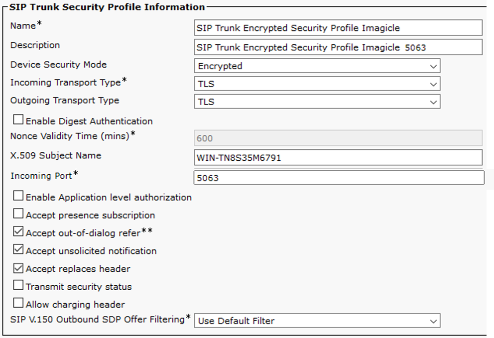This screenshot has width=494, height=338.
Task: Check Enable Digest Authentication box
Action: pos(18,120)
